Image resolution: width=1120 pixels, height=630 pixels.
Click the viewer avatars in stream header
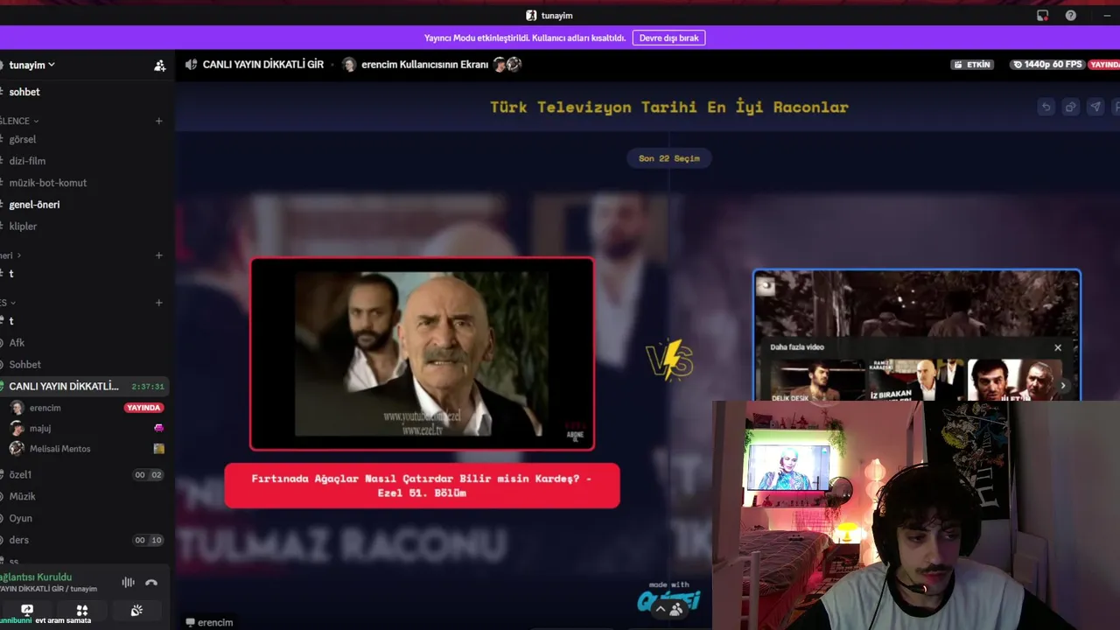click(x=507, y=65)
